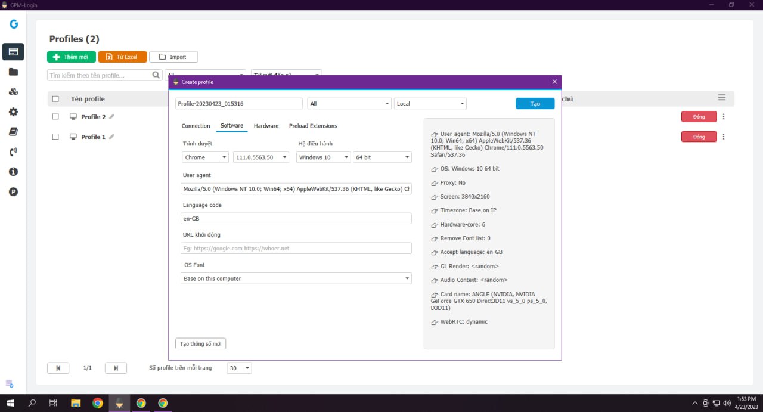Click the User agent text field
This screenshot has height=412, width=763.
tap(296, 189)
